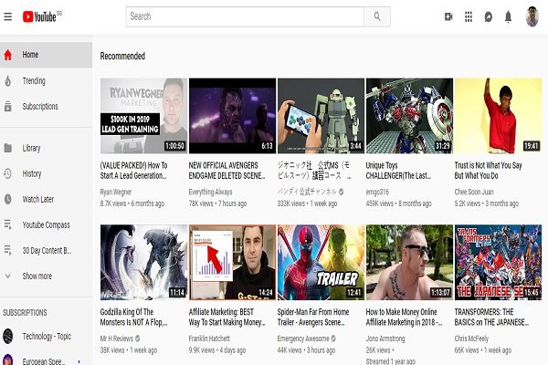The height and width of the screenshot is (365, 548).
Task: Open Avengers Endgame deleted scene thumbnail
Action: [232, 116]
